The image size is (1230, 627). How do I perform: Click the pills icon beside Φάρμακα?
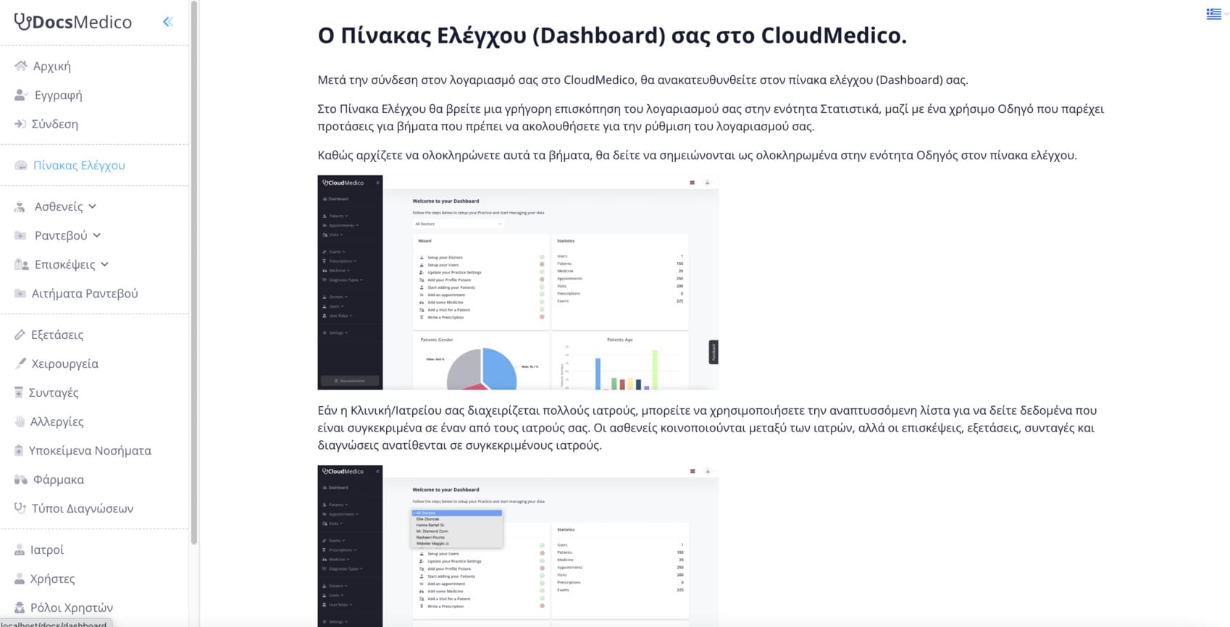[x=21, y=479]
